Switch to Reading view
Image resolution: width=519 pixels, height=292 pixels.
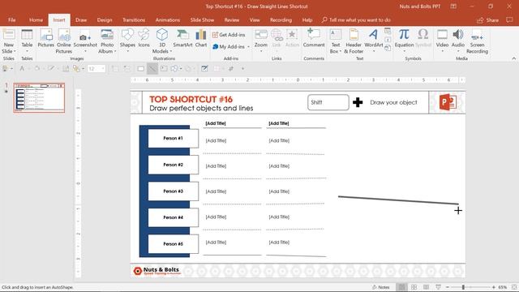coord(426,287)
